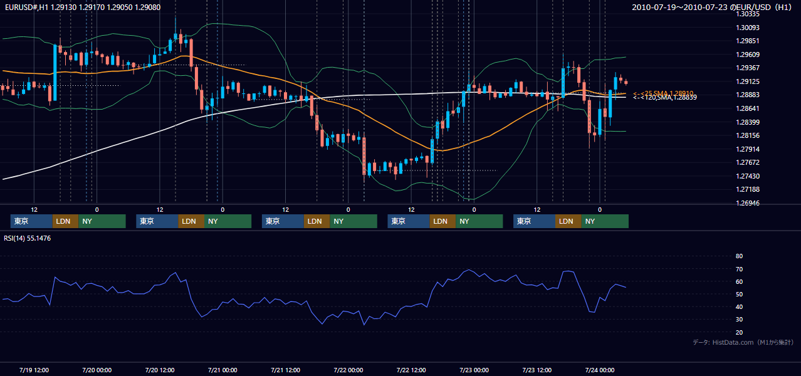Click the 2010-07-19～2010-07-23 EUR/USD (H1) header
This screenshot has width=801, height=376.
tap(713, 7)
